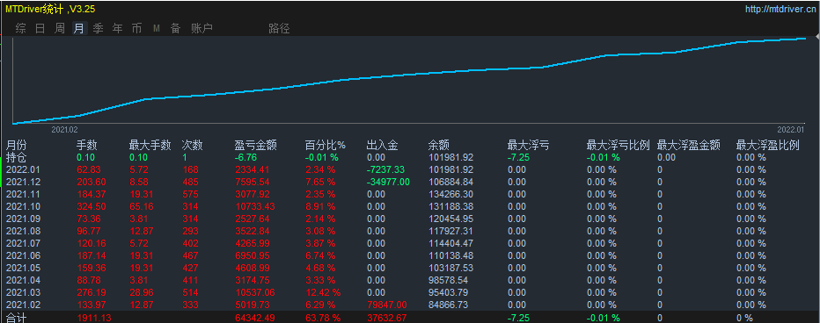Click the balance 134266.30
This screenshot has height=323, width=820.
tap(450, 194)
